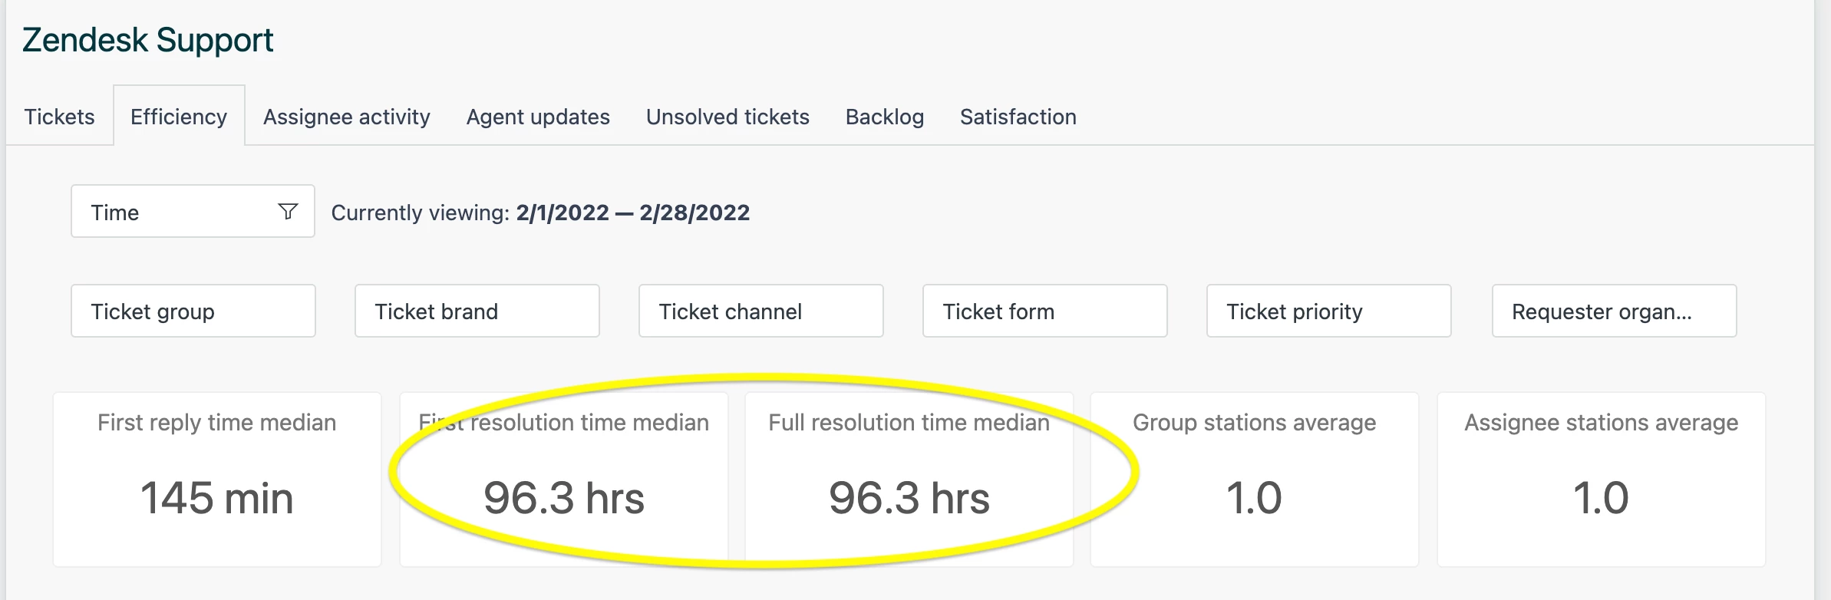Switch to the Tickets tab
The height and width of the screenshot is (600, 1831).
coord(59,117)
